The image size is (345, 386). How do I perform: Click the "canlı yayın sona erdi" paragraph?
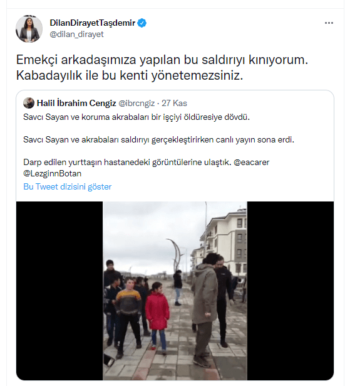[158, 139]
